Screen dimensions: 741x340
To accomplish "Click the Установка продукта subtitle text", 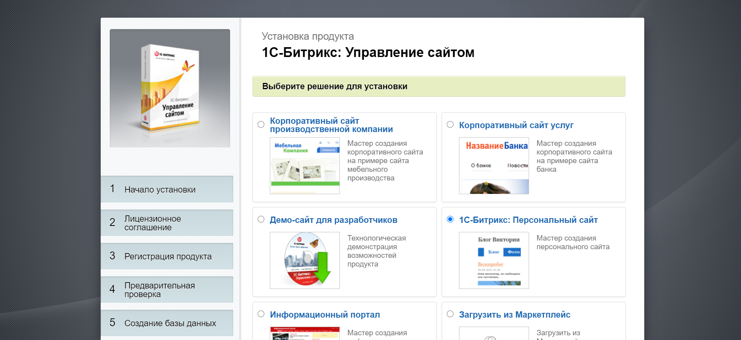I will [308, 36].
